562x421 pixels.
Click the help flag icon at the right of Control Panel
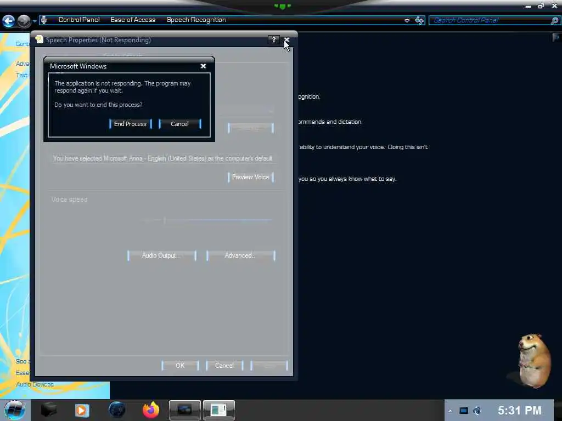pyautogui.click(x=556, y=38)
